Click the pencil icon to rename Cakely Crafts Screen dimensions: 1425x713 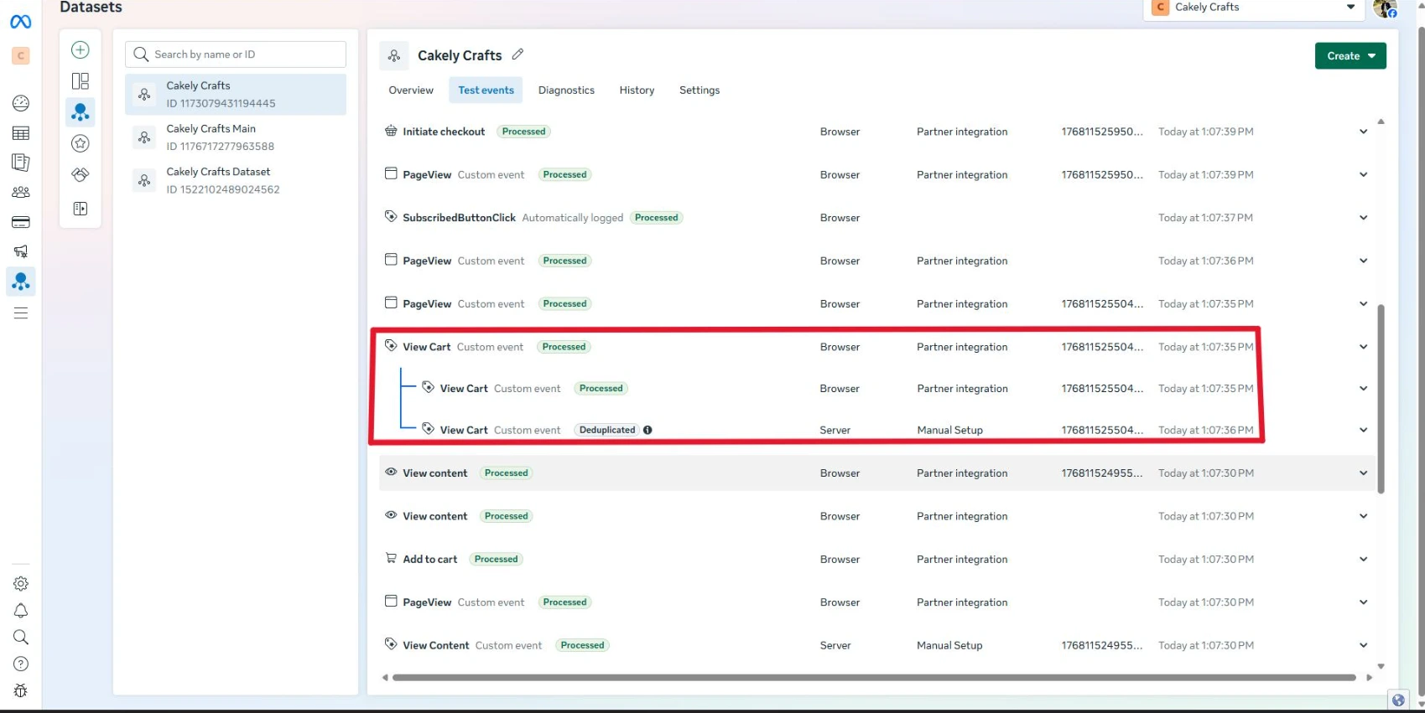[517, 54]
